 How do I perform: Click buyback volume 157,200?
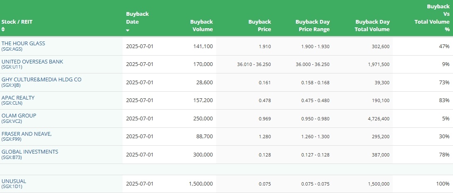(203, 100)
